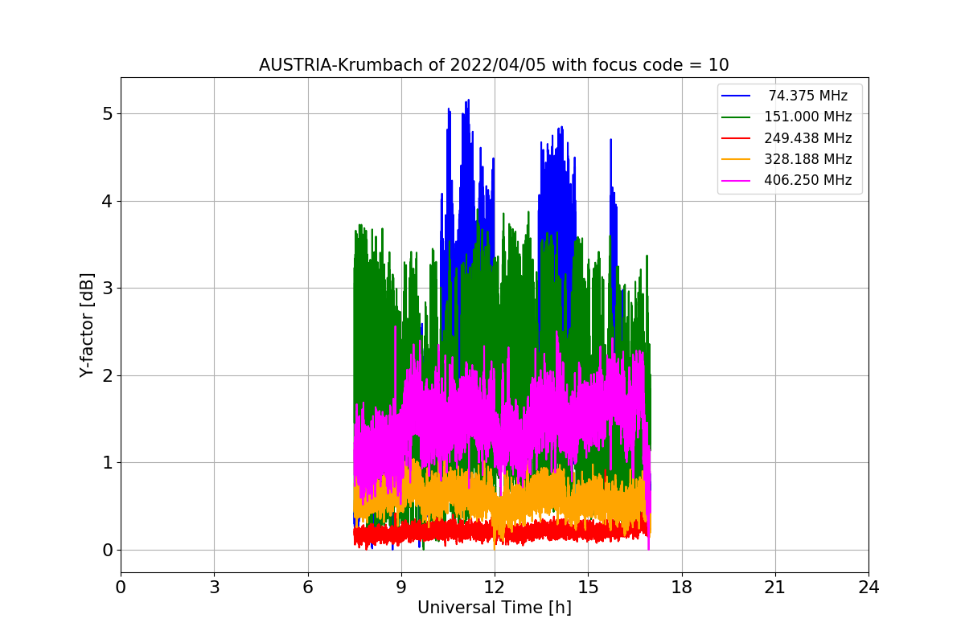Select the 74.375 MHz legend label
The width and height of the screenshot is (965, 643).
(x=807, y=96)
